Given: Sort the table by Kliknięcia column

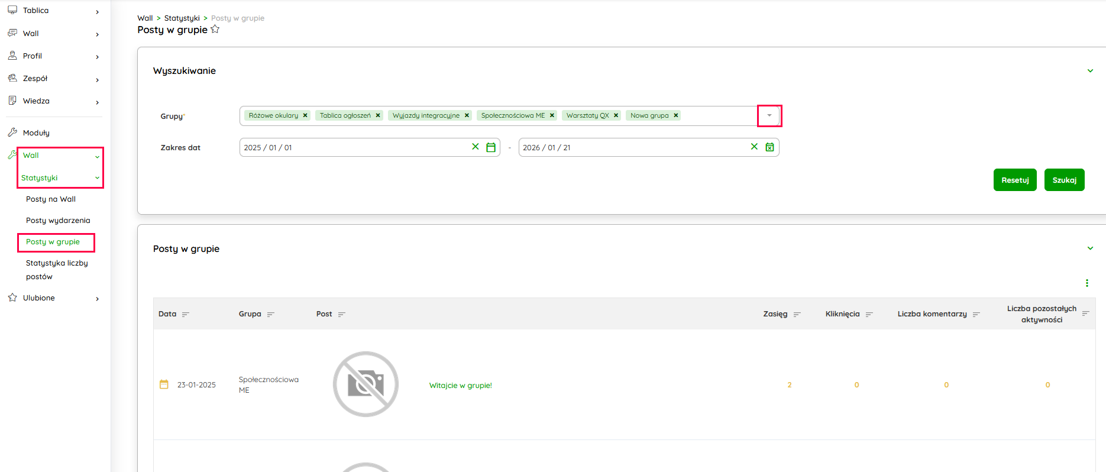Looking at the screenshot, I should [x=869, y=314].
